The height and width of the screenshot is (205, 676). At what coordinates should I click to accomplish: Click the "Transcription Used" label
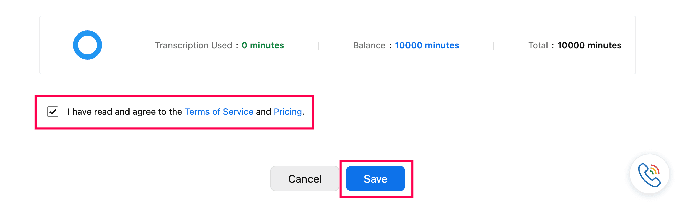pos(193,45)
